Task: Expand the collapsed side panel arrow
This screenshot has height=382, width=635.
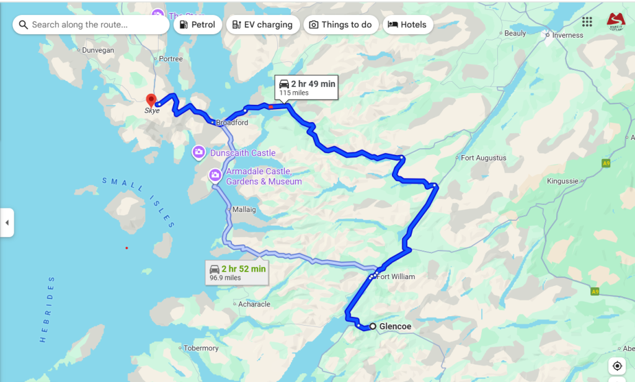Action: pos(7,223)
